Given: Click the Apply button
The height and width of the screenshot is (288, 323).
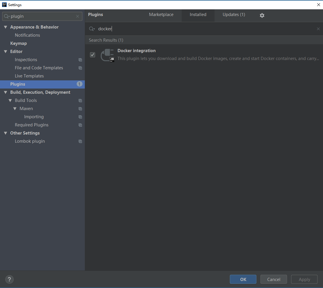Looking at the screenshot, I should pyautogui.click(x=304, y=279).
